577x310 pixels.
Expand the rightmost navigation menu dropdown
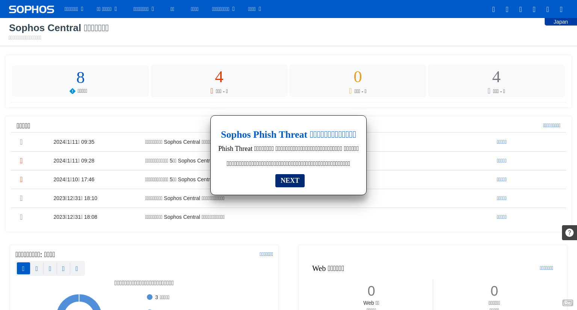(254, 9)
